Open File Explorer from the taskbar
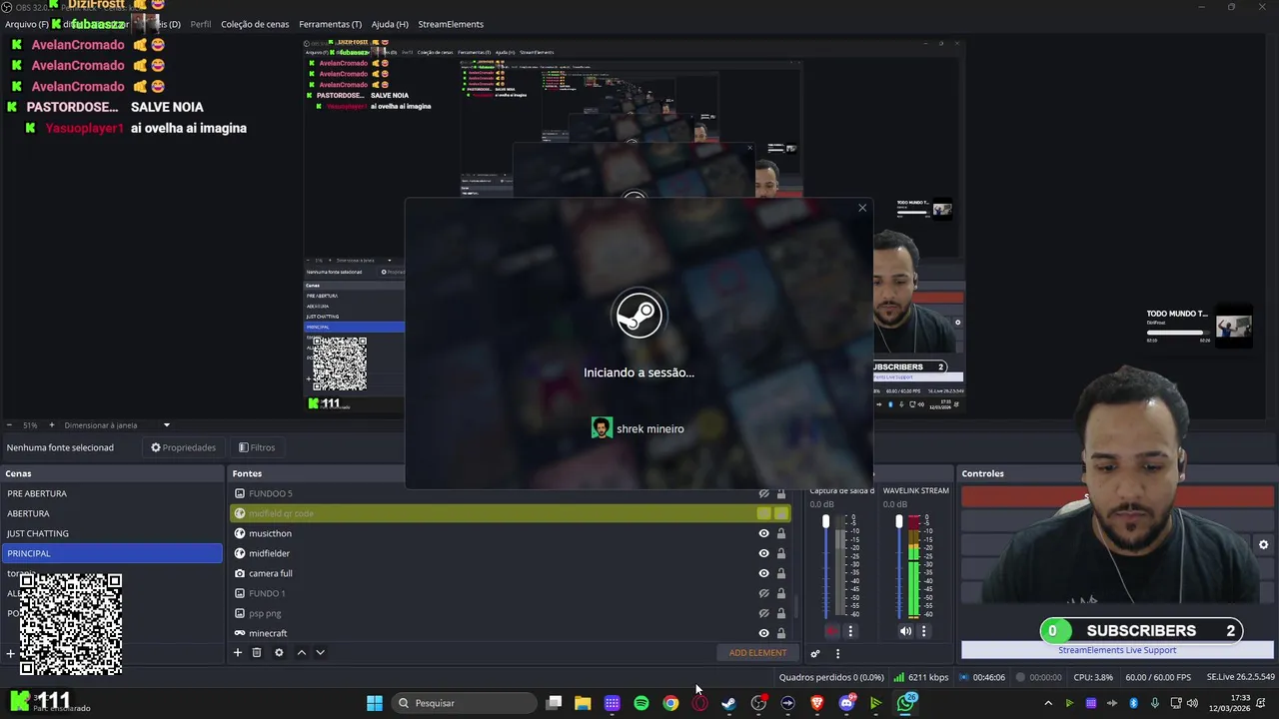The image size is (1279, 719). 583,703
